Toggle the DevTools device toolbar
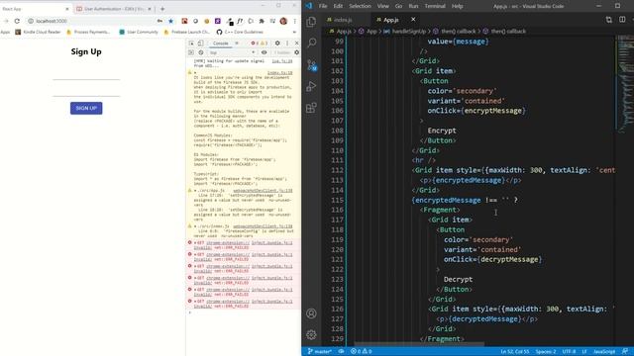Viewport: 634px width, 356px height. pos(200,44)
